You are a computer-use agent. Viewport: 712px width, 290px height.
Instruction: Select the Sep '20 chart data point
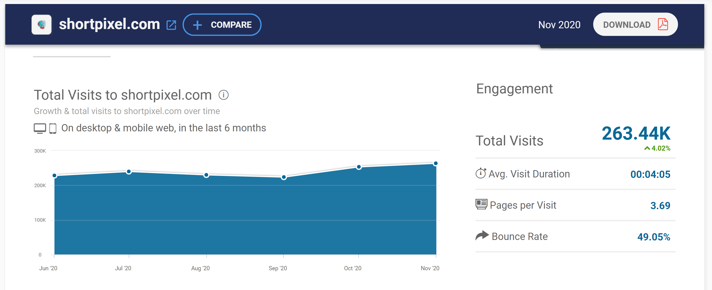pyautogui.click(x=284, y=177)
